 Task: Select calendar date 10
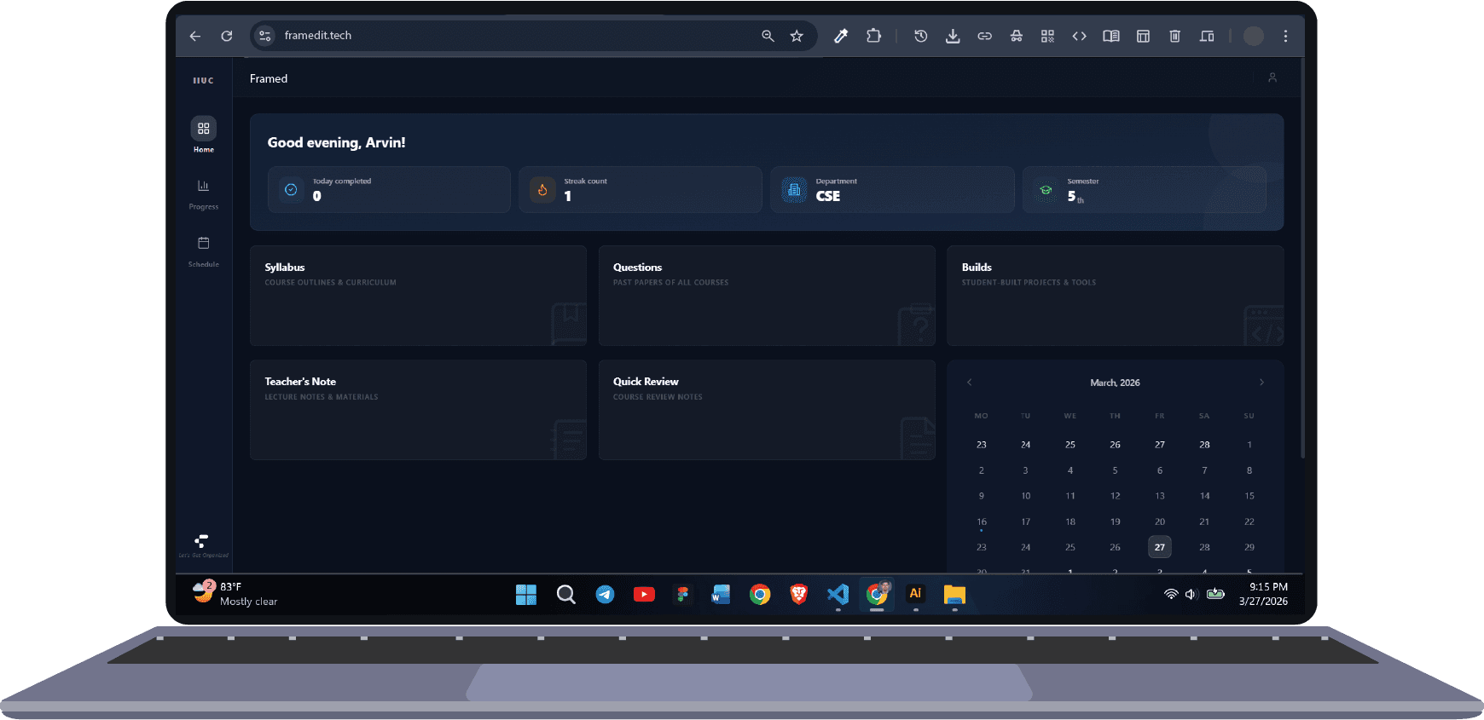[x=1026, y=496]
